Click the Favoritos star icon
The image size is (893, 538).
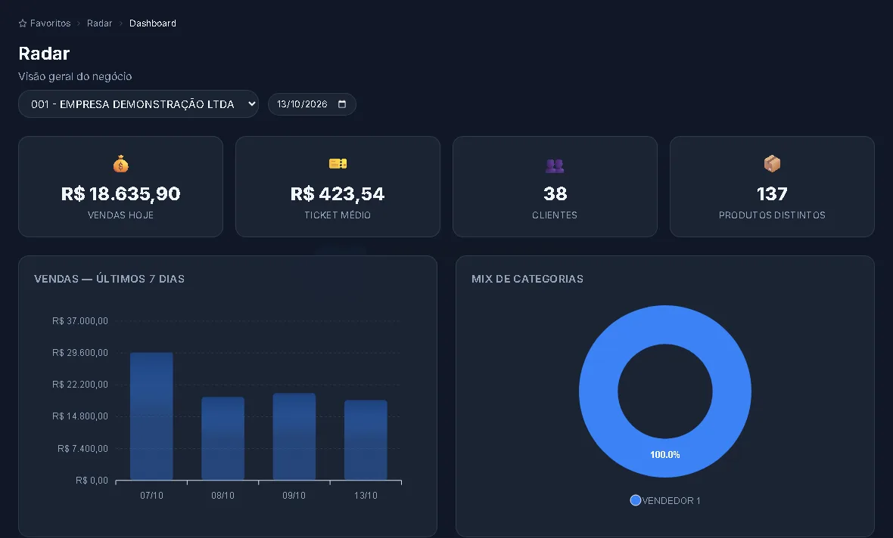tap(23, 23)
